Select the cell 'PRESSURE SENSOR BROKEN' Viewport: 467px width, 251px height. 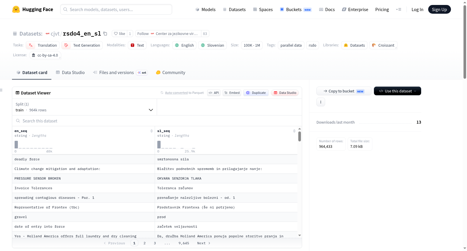point(83,178)
